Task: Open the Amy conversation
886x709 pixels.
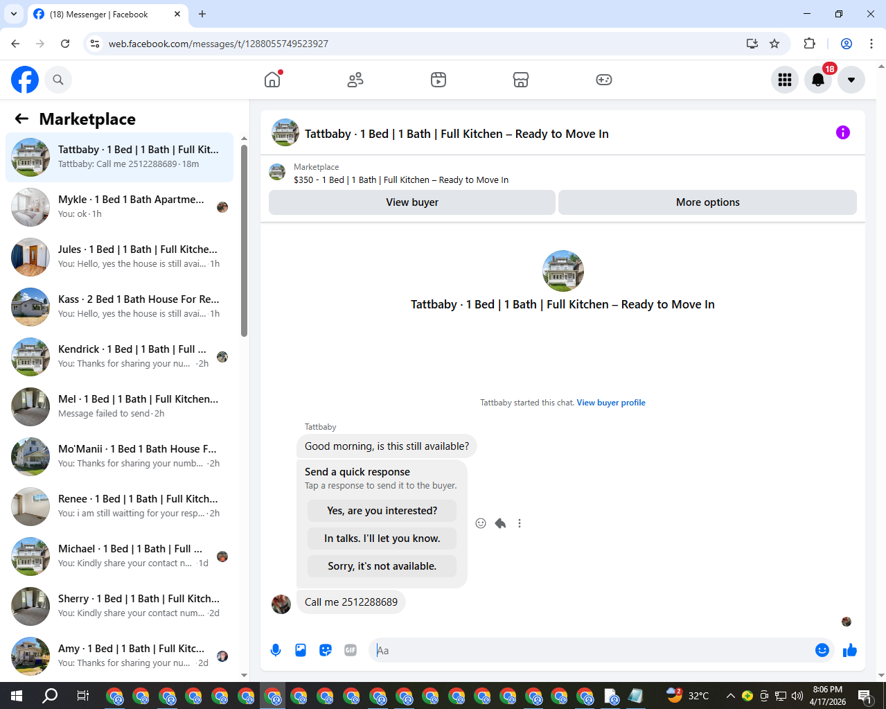Action: tap(120, 656)
